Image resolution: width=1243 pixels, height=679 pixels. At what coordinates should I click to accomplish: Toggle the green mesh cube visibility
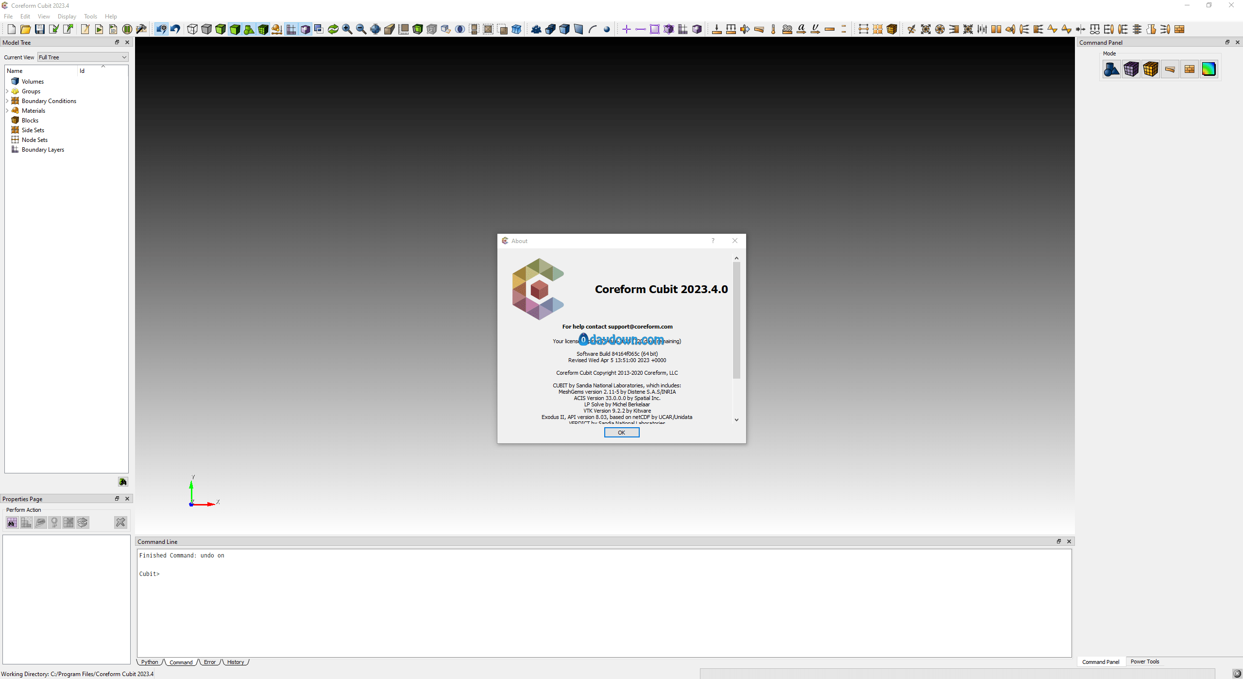263,29
